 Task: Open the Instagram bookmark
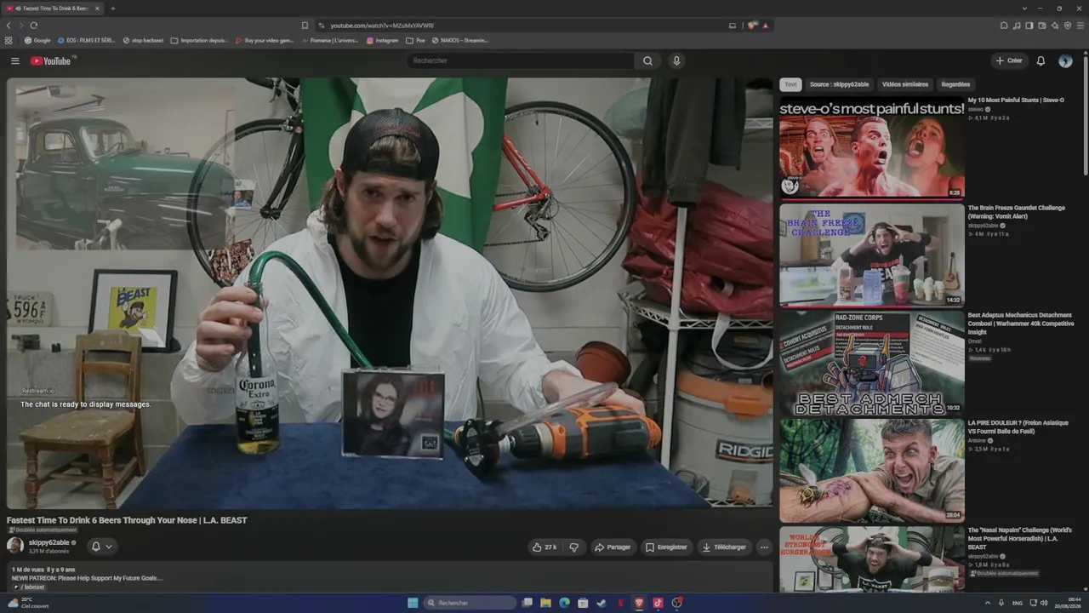(x=383, y=40)
